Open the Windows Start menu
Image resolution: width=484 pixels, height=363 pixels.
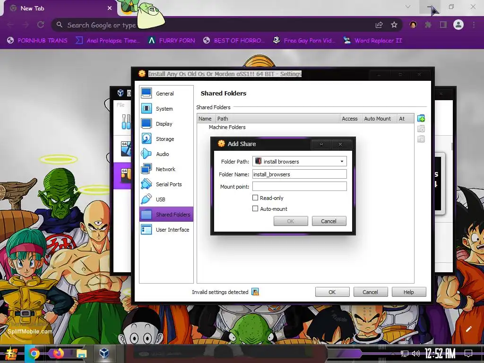pos(11,354)
